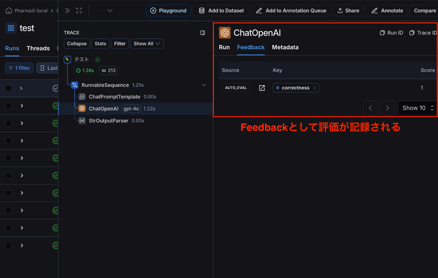The width and height of the screenshot is (438, 278).
Task: Tick the last run row checkbox
Action: coord(8,246)
